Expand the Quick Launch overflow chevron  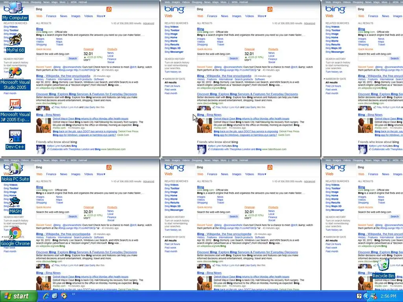click(x=73, y=294)
